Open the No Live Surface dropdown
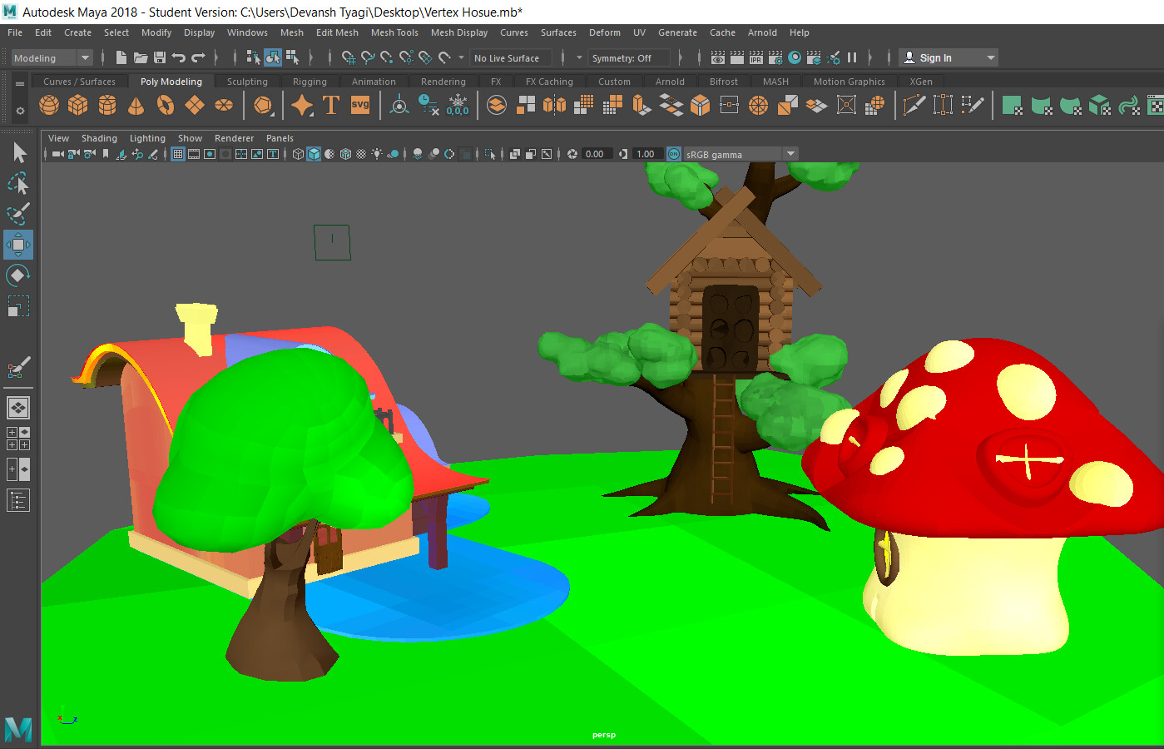This screenshot has height=749, width=1164. tap(509, 57)
